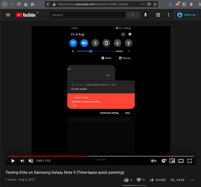Play the video
Screen dimensions: 201x187
click(x=13, y=161)
